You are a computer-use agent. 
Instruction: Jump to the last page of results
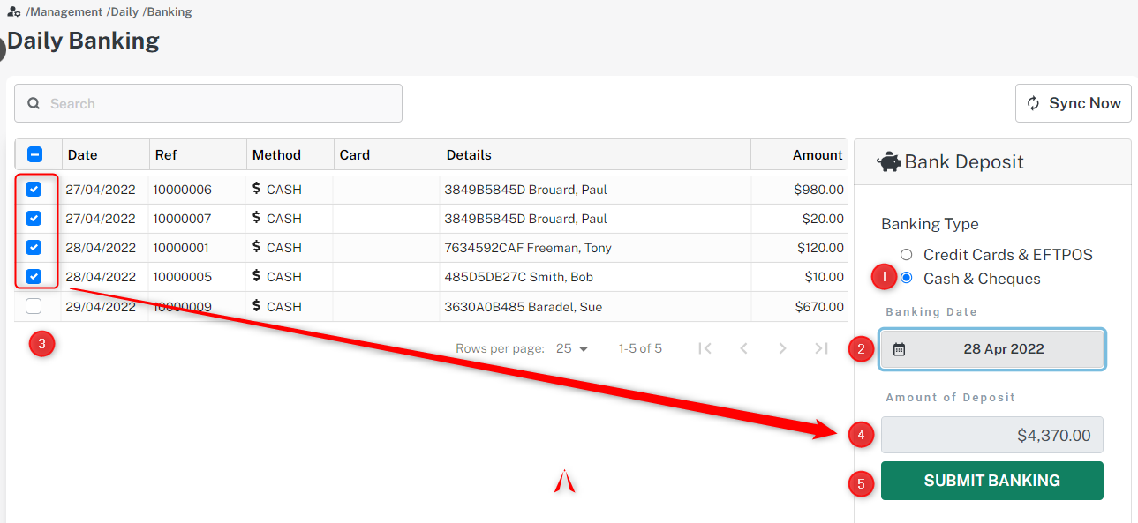coord(821,348)
